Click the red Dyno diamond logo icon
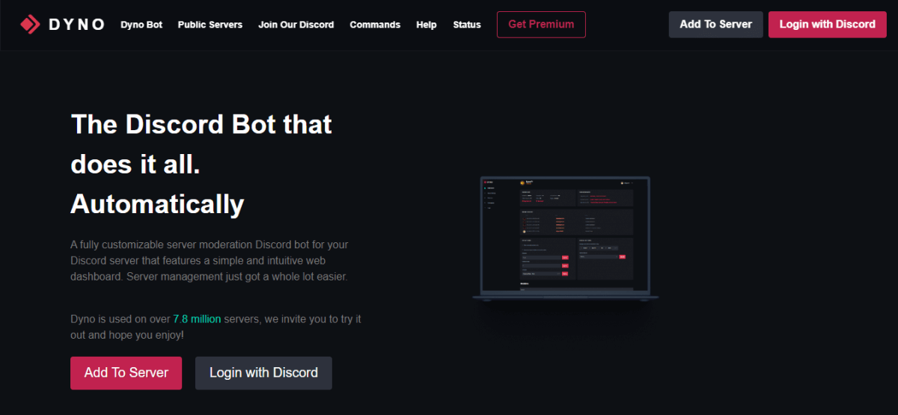This screenshot has height=415, width=898. pos(30,25)
